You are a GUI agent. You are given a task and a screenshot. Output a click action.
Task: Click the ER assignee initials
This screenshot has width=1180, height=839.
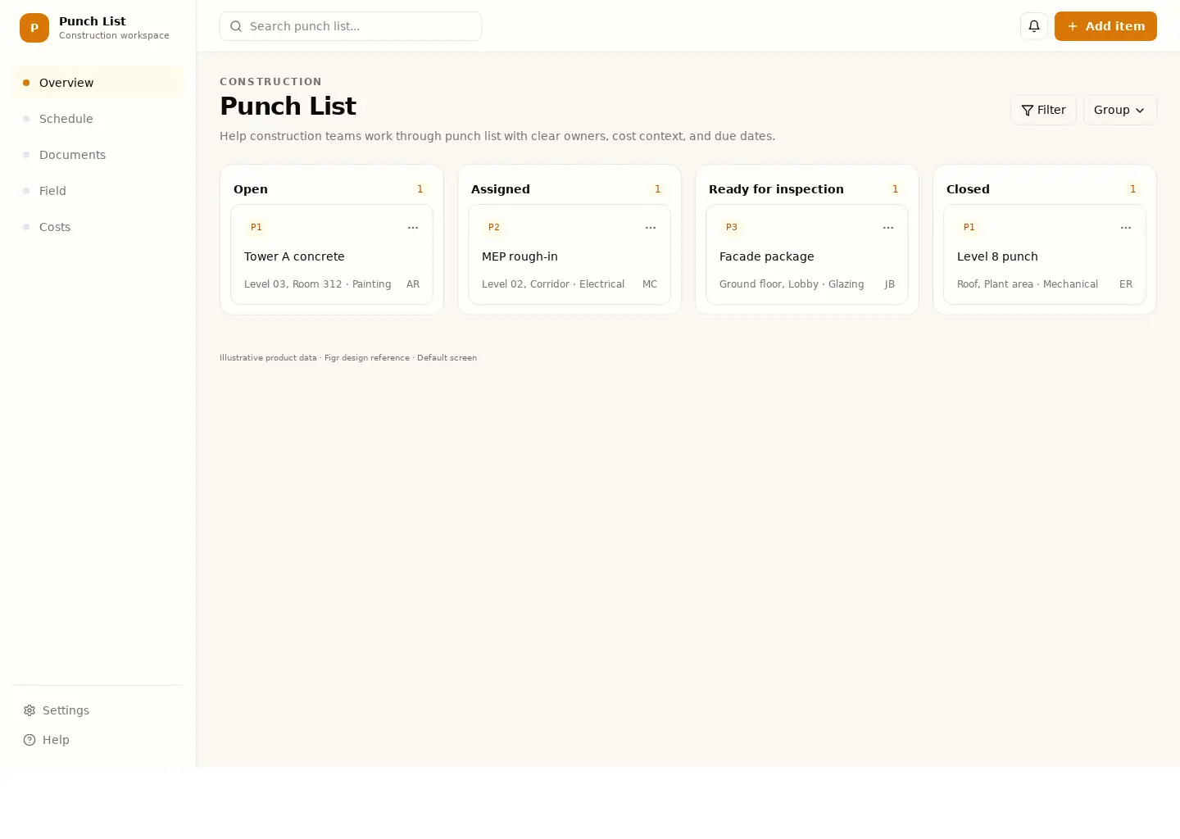(x=1126, y=284)
